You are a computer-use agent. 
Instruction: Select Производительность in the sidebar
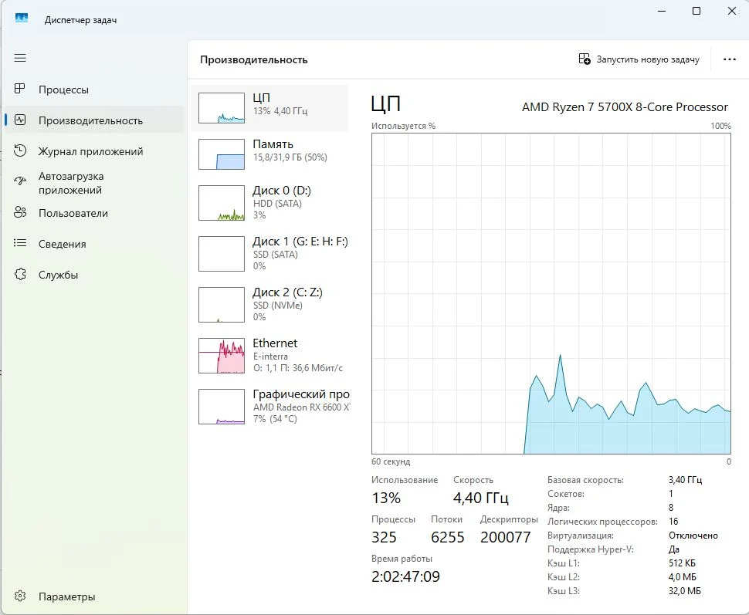93,120
